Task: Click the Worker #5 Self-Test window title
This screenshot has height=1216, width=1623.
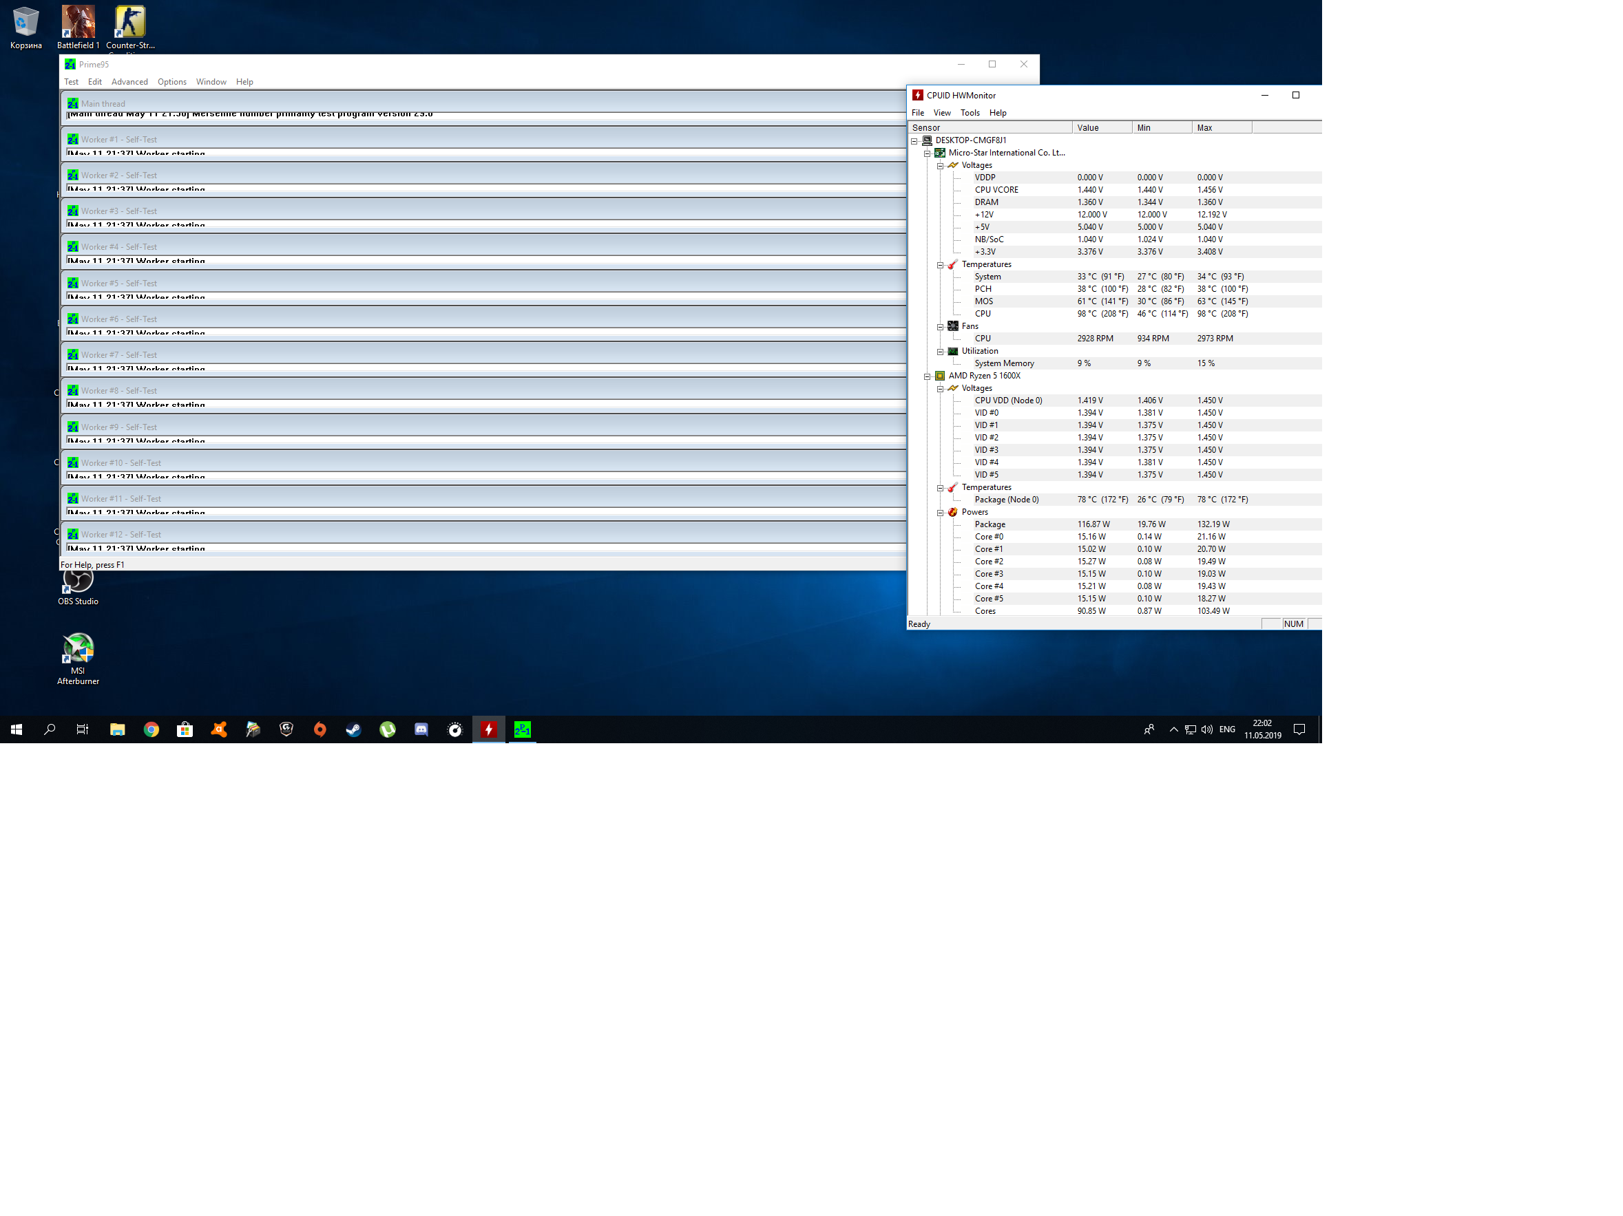Action: click(x=119, y=283)
